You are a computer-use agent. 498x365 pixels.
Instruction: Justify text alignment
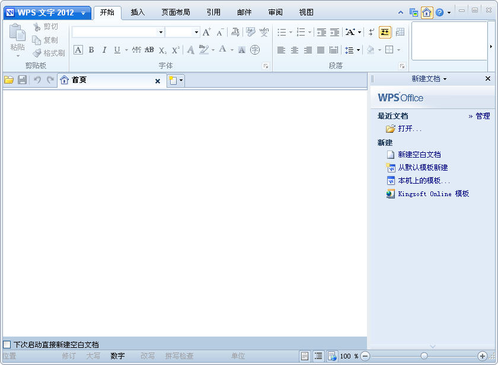click(x=321, y=50)
